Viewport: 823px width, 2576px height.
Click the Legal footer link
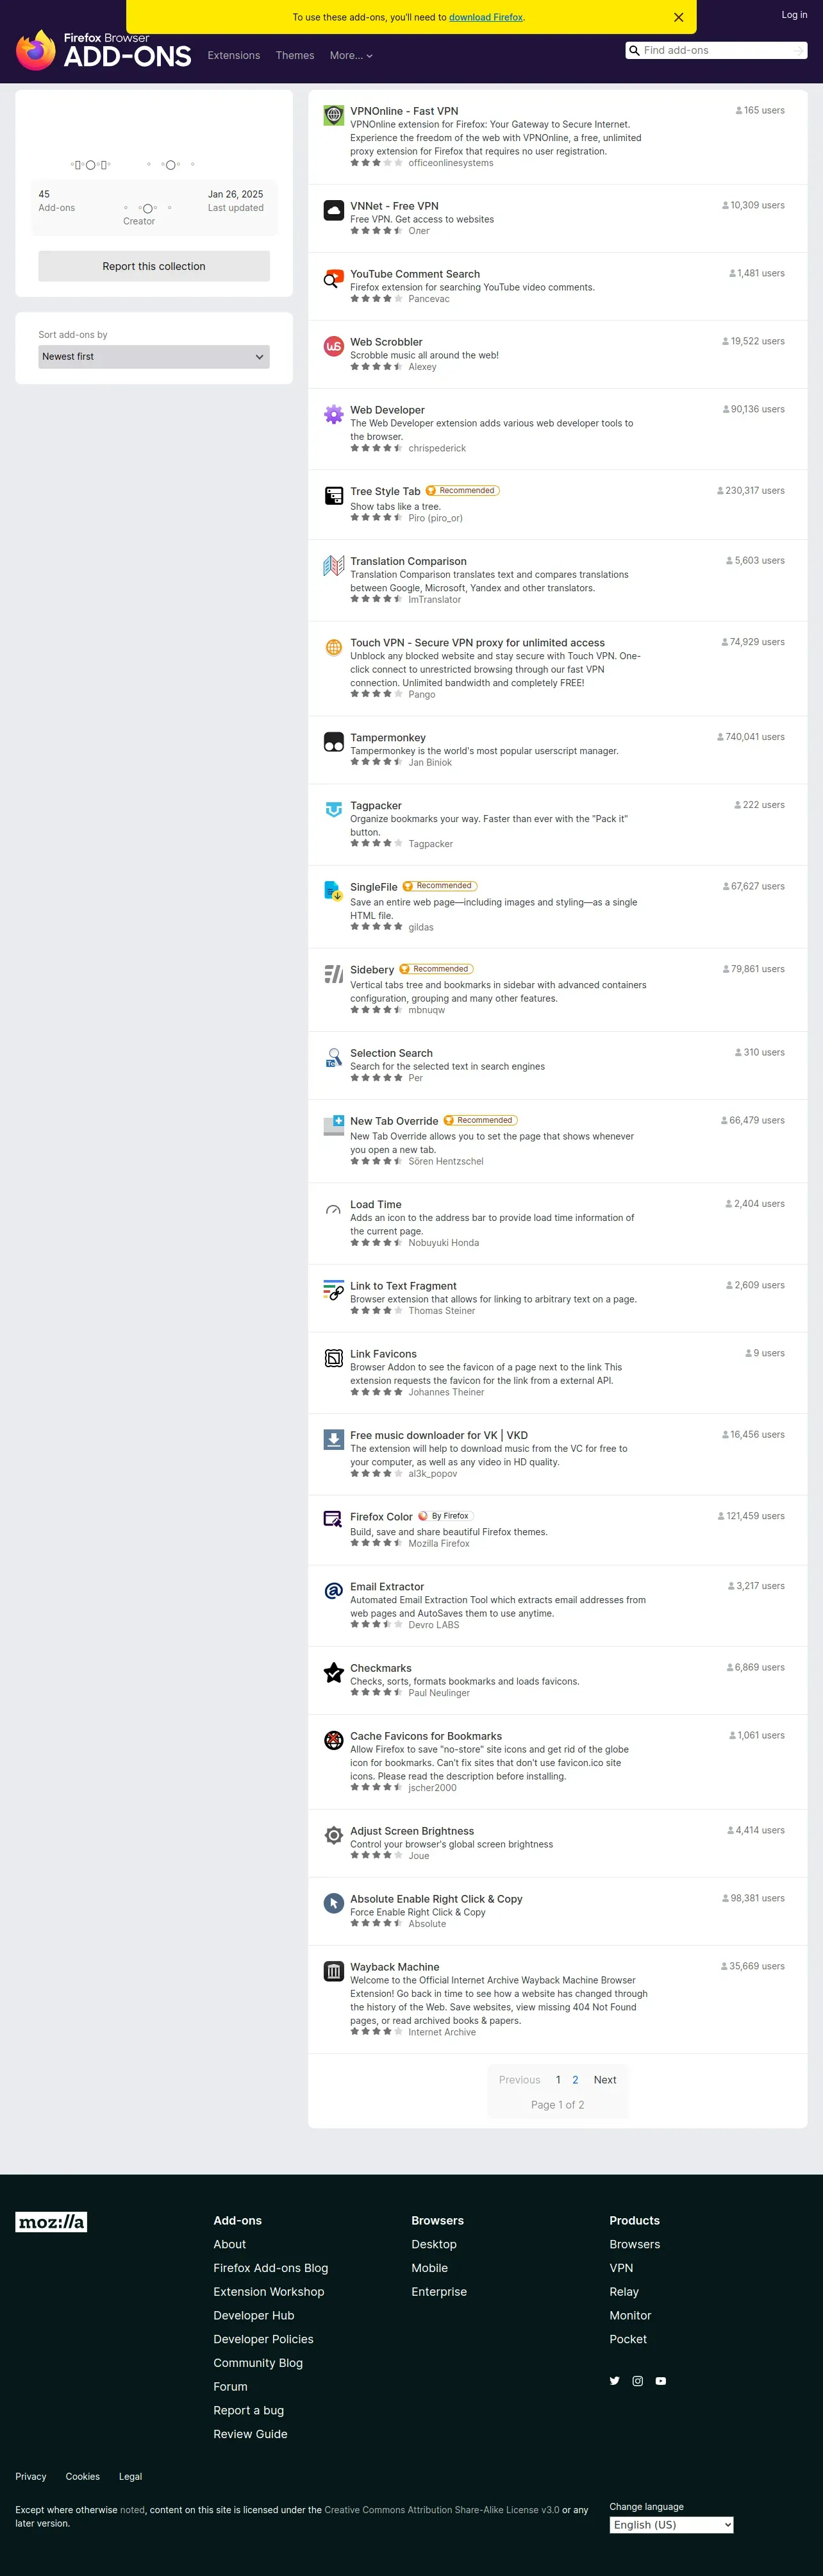coord(130,2477)
